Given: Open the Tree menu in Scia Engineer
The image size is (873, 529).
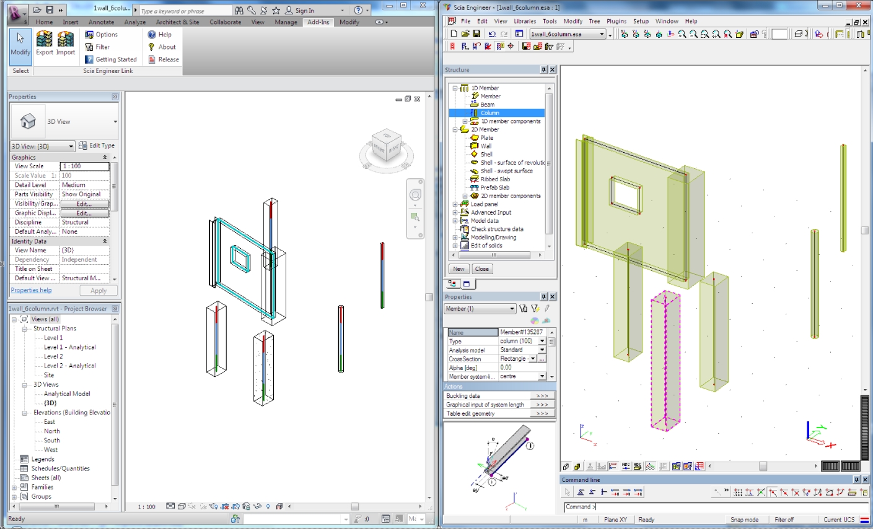Looking at the screenshot, I should (x=594, y=21).
